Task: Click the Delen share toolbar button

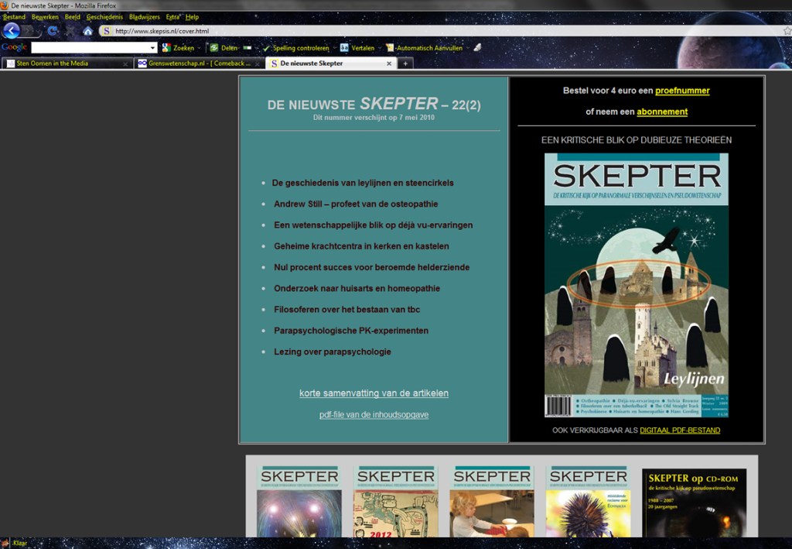Action: point(224,48)
